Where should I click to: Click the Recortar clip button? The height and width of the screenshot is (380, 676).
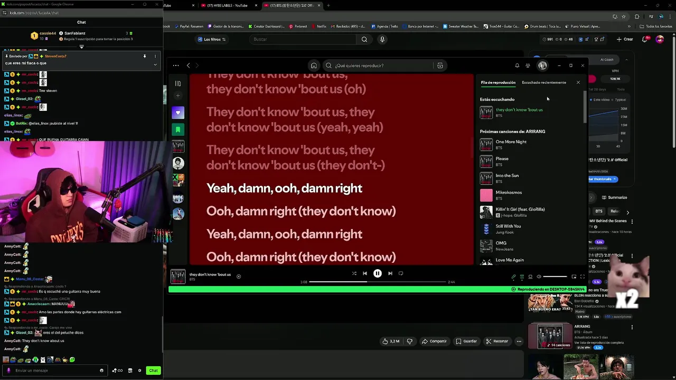pyautogui.click(x=497, y=341)
